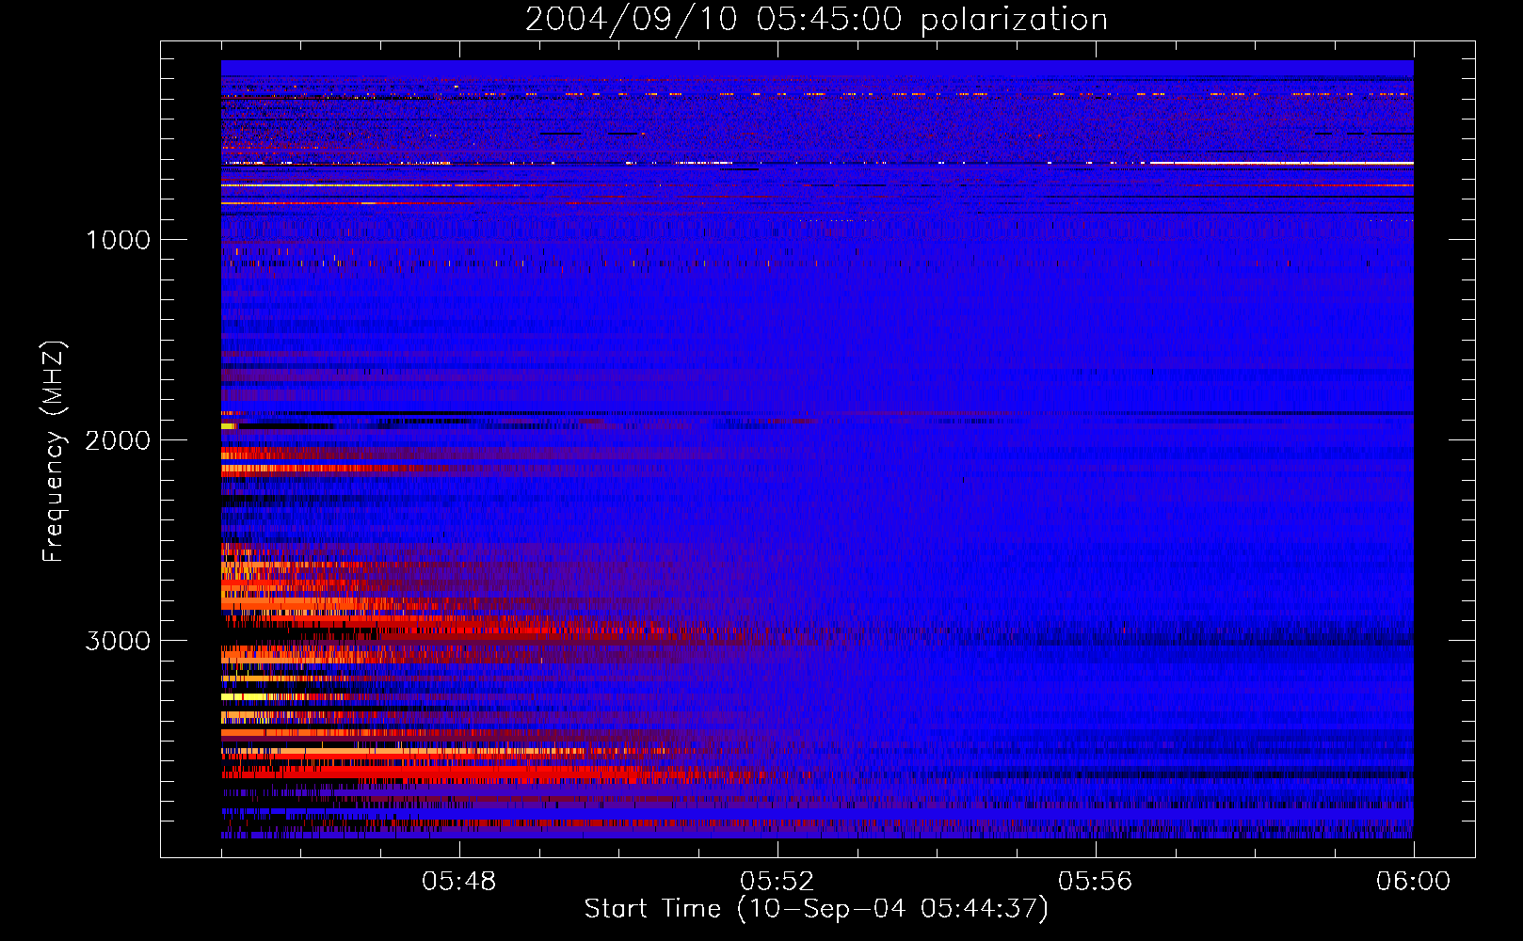This screenshot has width=1523, height=941.
Task: Select the 'Frequency (MHZ)' y-axis label
Action: coord(54,452)
